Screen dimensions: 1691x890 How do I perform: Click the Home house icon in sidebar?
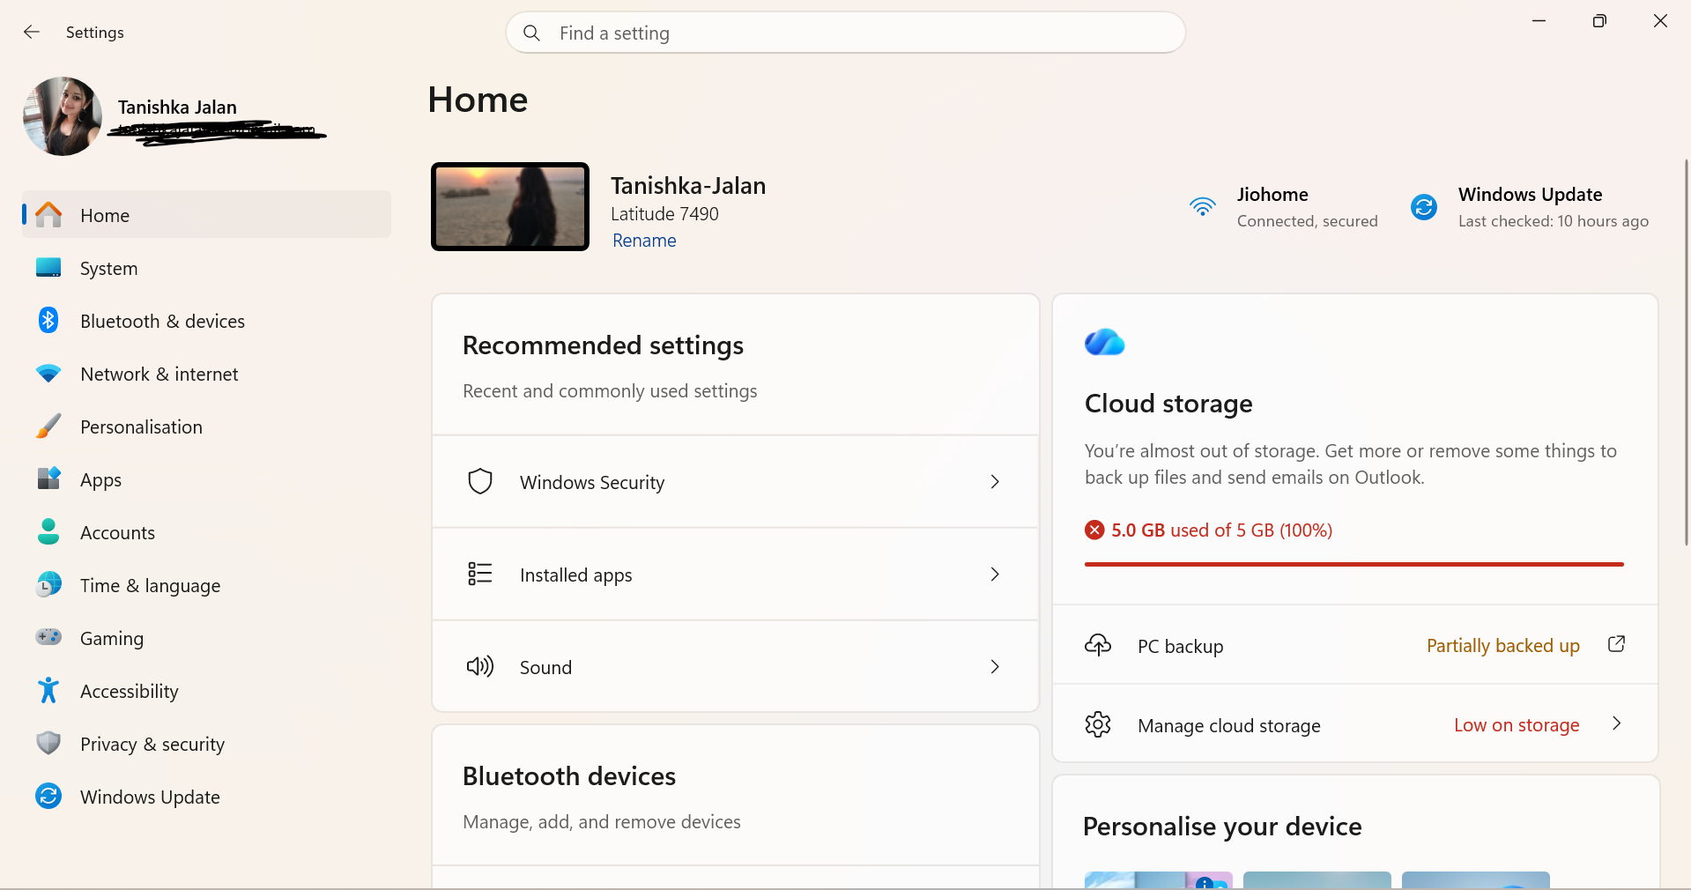[x=48, y=215]
